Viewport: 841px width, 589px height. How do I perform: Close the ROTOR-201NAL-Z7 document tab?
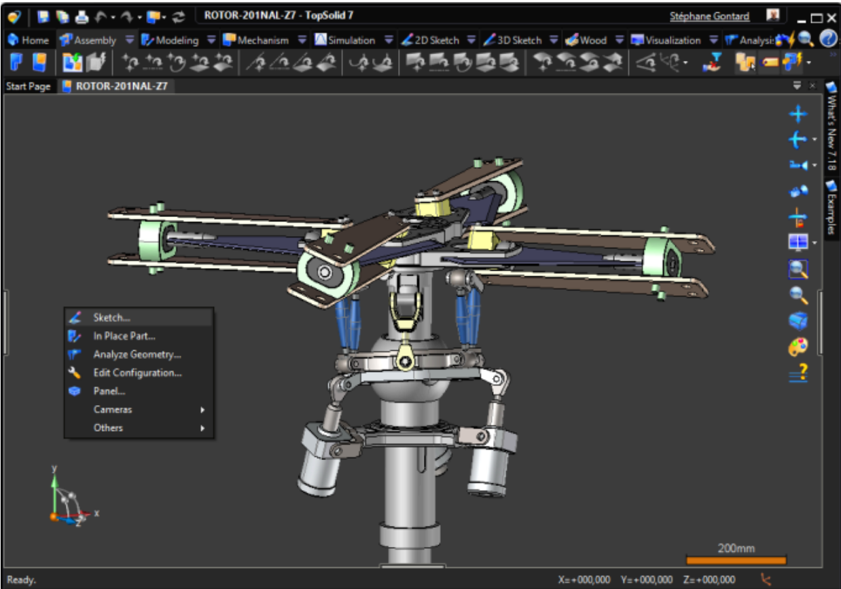click(x=812, y=86)
